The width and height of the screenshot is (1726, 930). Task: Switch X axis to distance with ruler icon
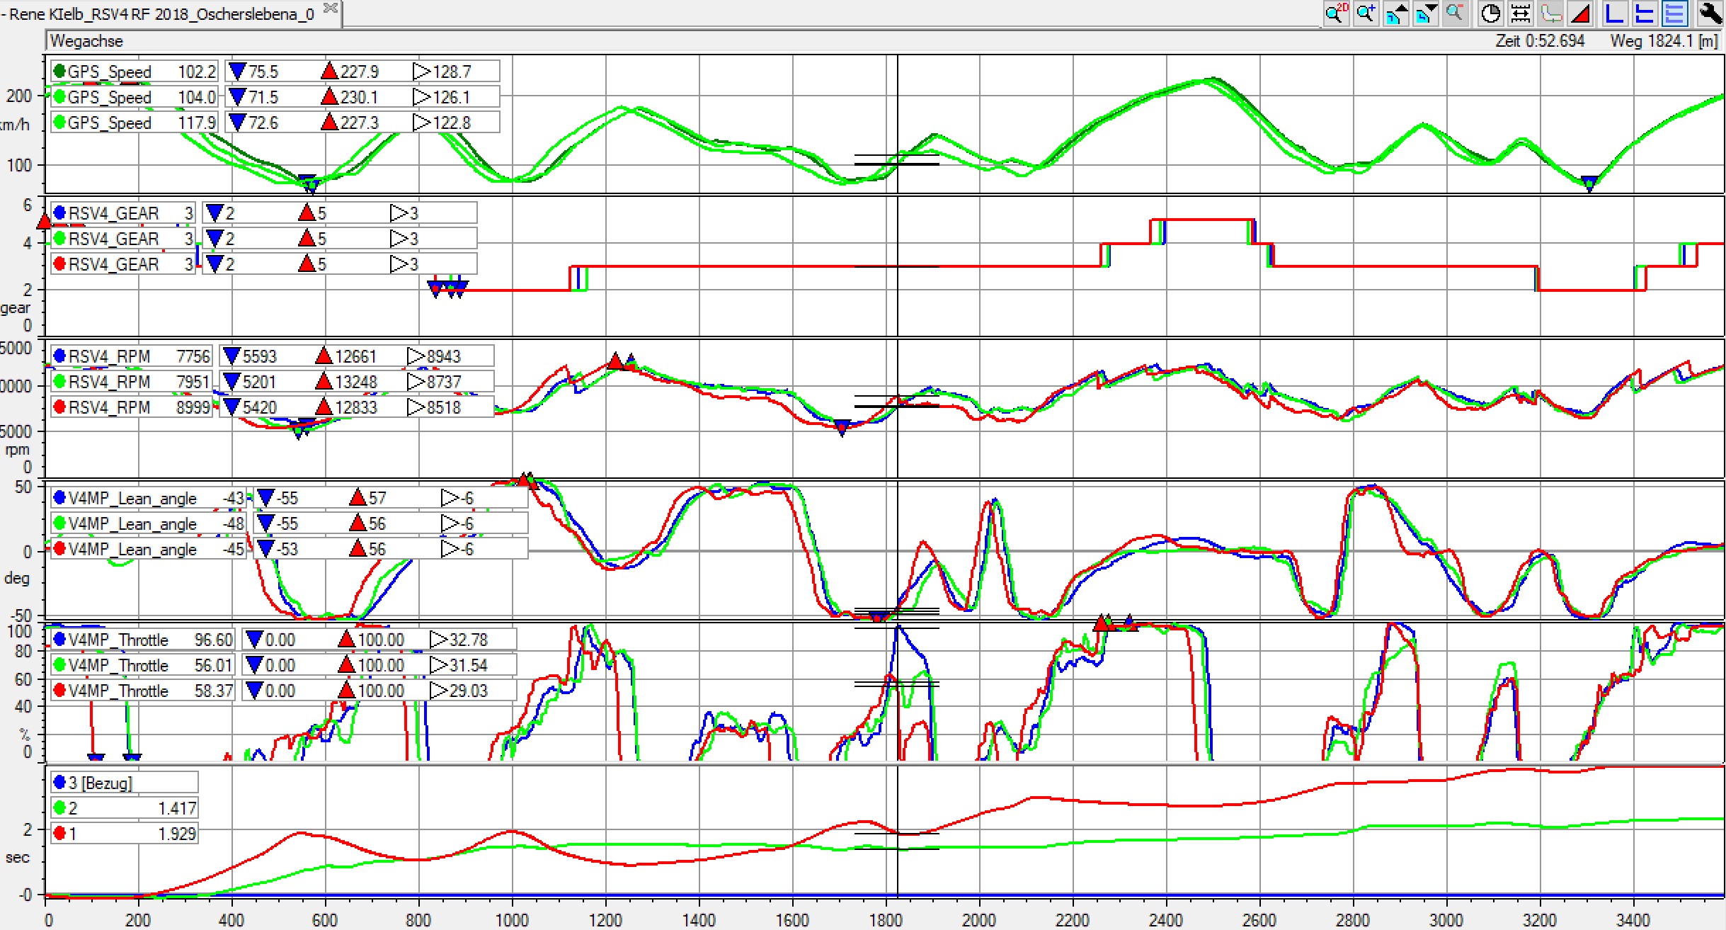(x=1520, y=13)
